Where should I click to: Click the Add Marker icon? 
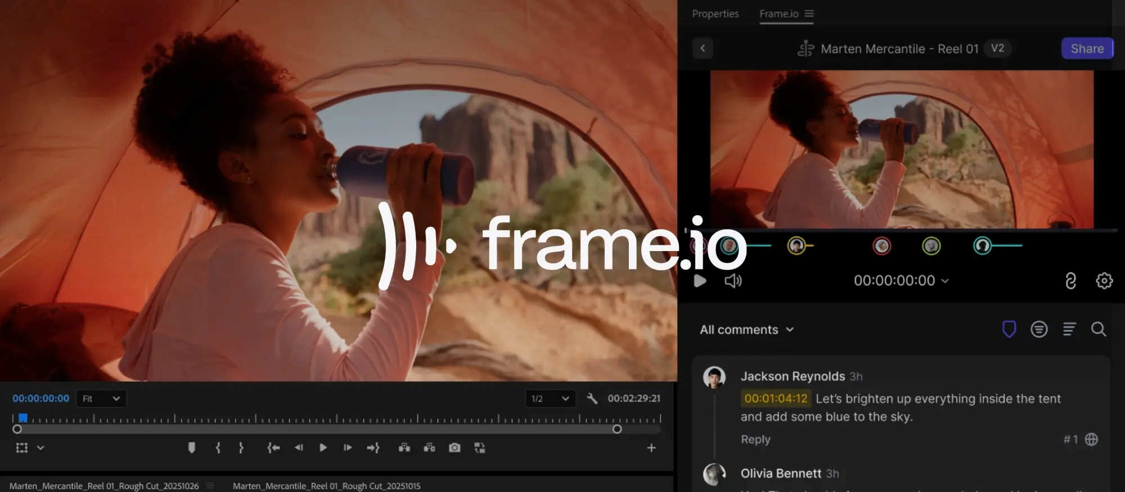[191, 448]
